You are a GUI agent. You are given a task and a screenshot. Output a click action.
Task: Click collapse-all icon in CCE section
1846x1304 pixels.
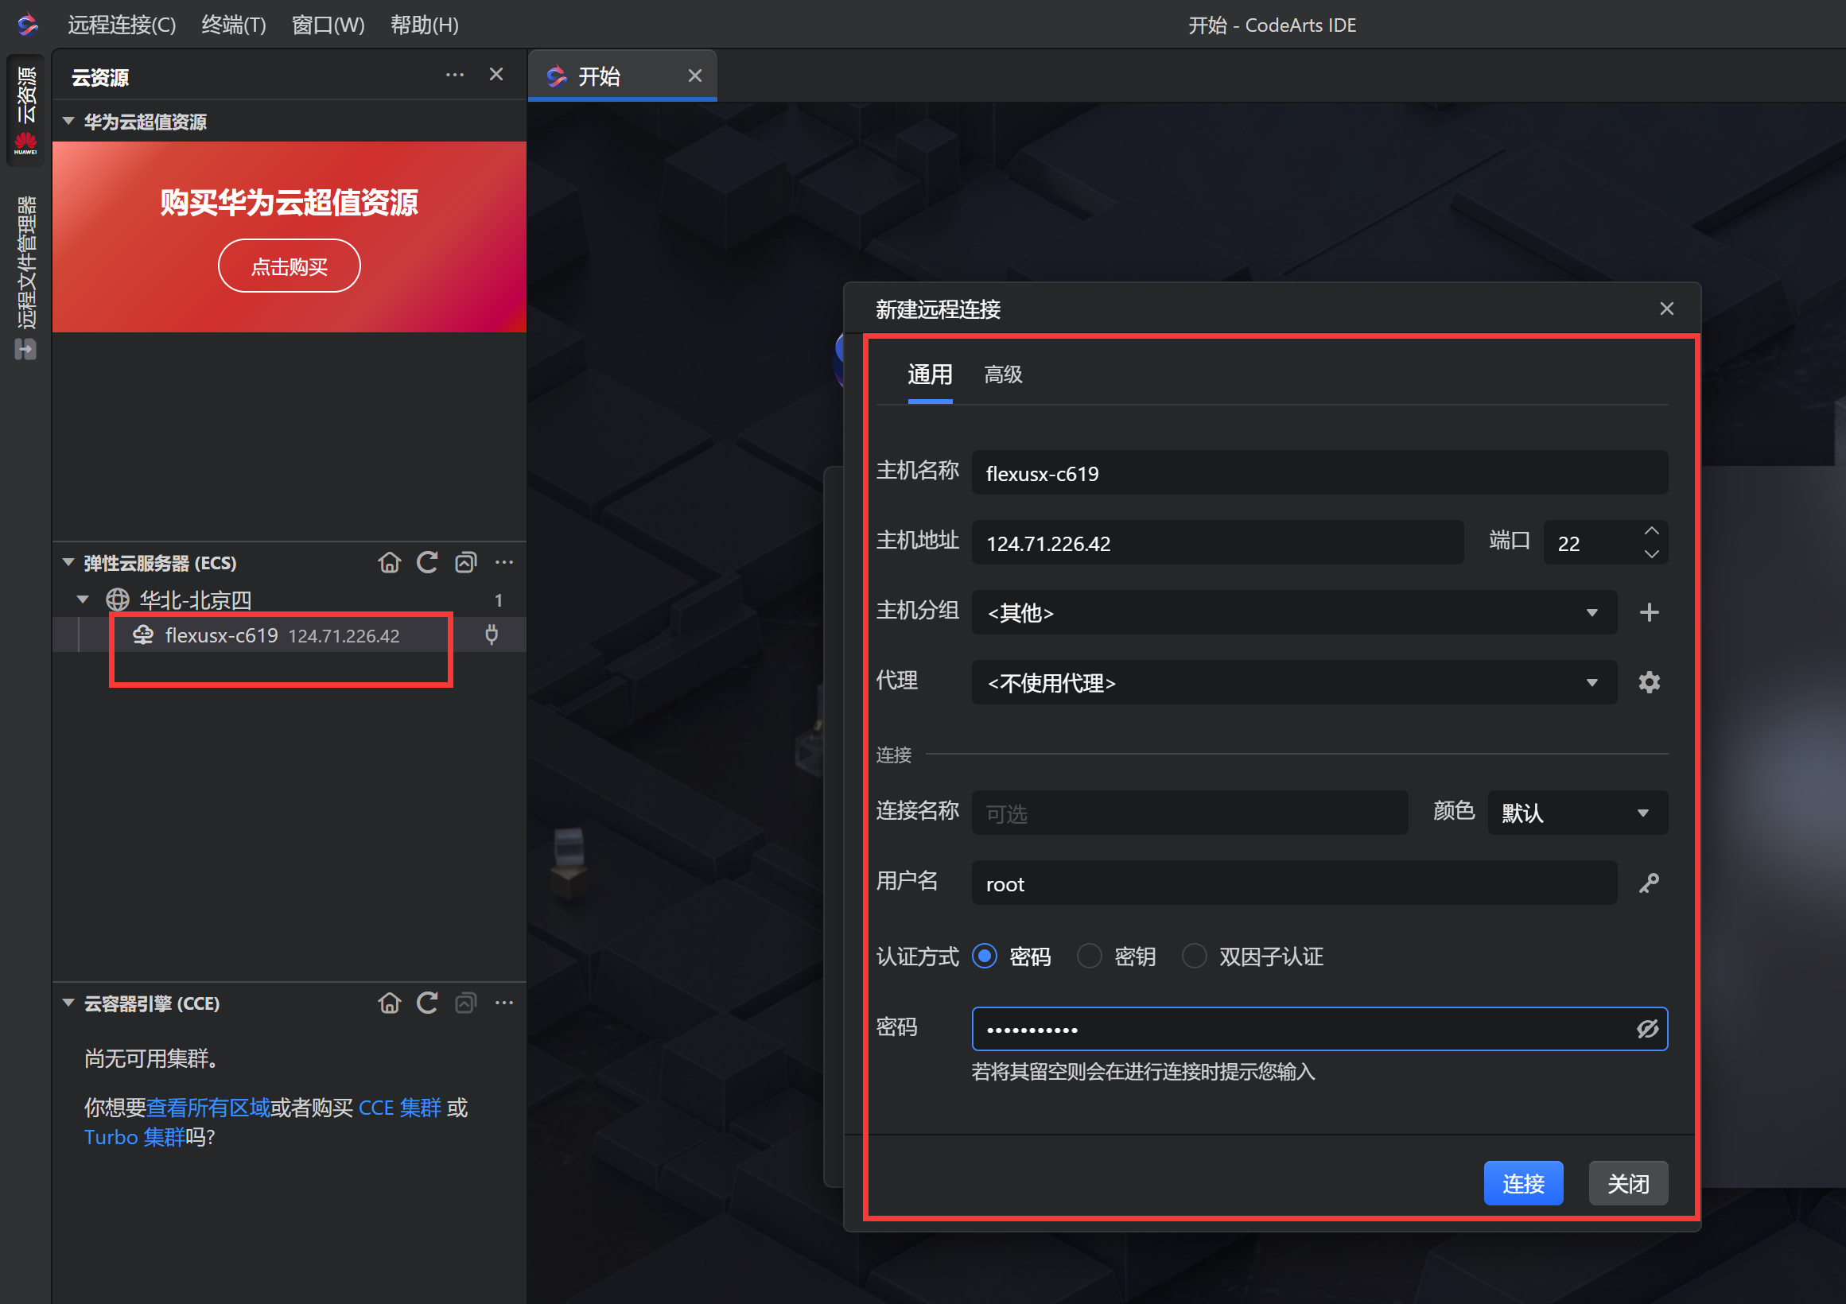[465, 1003]
